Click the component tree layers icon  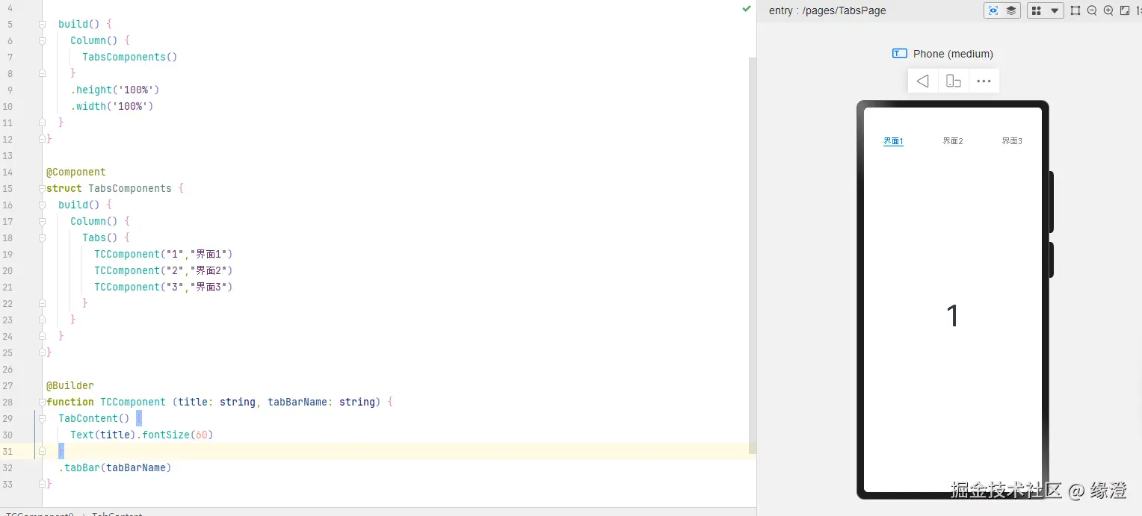[1011, 10]
